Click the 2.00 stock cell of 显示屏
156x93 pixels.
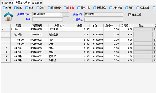pyautogui.click(x=126, y=56)
